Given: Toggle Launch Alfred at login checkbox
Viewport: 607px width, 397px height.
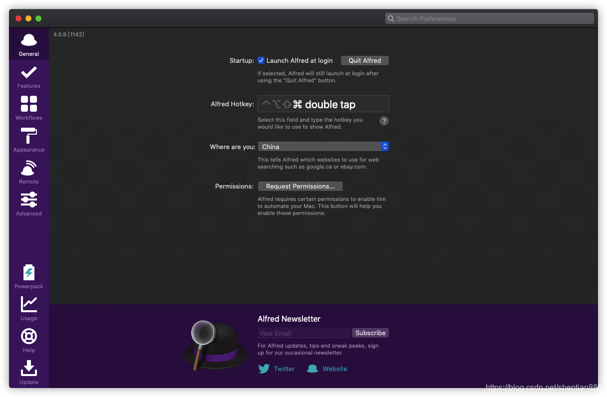Looking at the screenshot, I should 261,60.
